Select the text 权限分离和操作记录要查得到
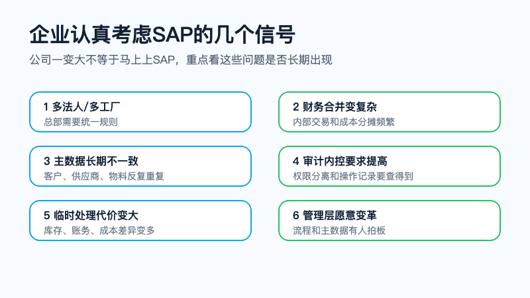This screenshot has height=298, width=530. tap(353, 176)
